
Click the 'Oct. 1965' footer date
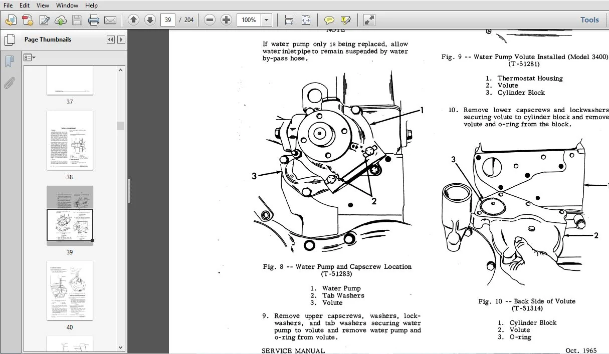(x=582, y=350)
